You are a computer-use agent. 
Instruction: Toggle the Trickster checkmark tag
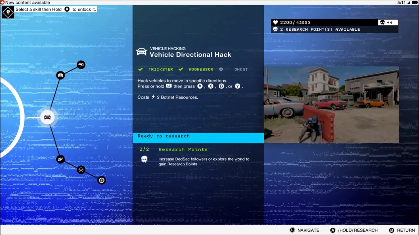click(x=155, y=69)
